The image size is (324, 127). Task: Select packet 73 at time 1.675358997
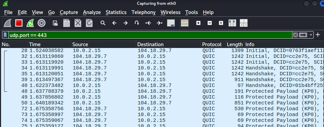click(x=162, y=114)
